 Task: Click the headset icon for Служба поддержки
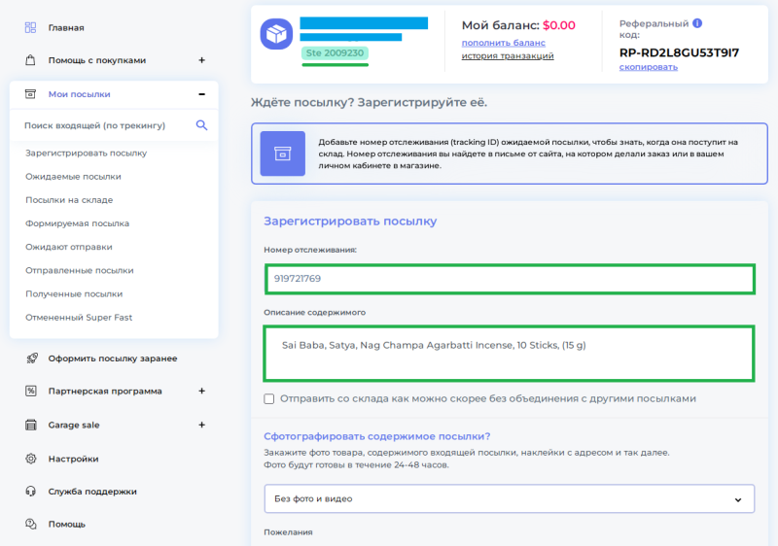point(31,491)
